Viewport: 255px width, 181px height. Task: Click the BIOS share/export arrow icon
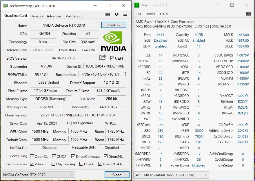(103, 57)
